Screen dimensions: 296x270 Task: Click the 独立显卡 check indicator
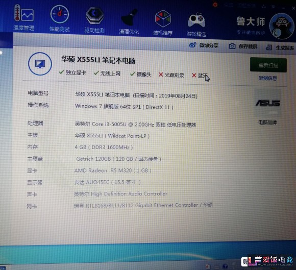(x=72, y=72)
